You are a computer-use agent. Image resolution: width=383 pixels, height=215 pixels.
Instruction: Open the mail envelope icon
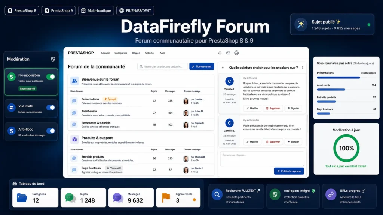[x=228, y=53]
